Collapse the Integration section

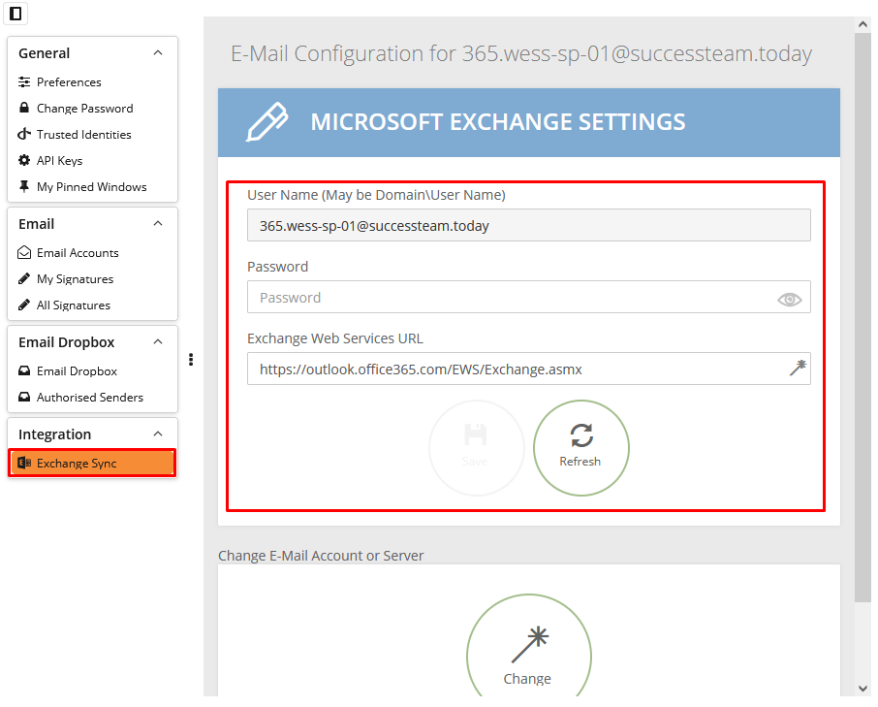coord(158,434)
